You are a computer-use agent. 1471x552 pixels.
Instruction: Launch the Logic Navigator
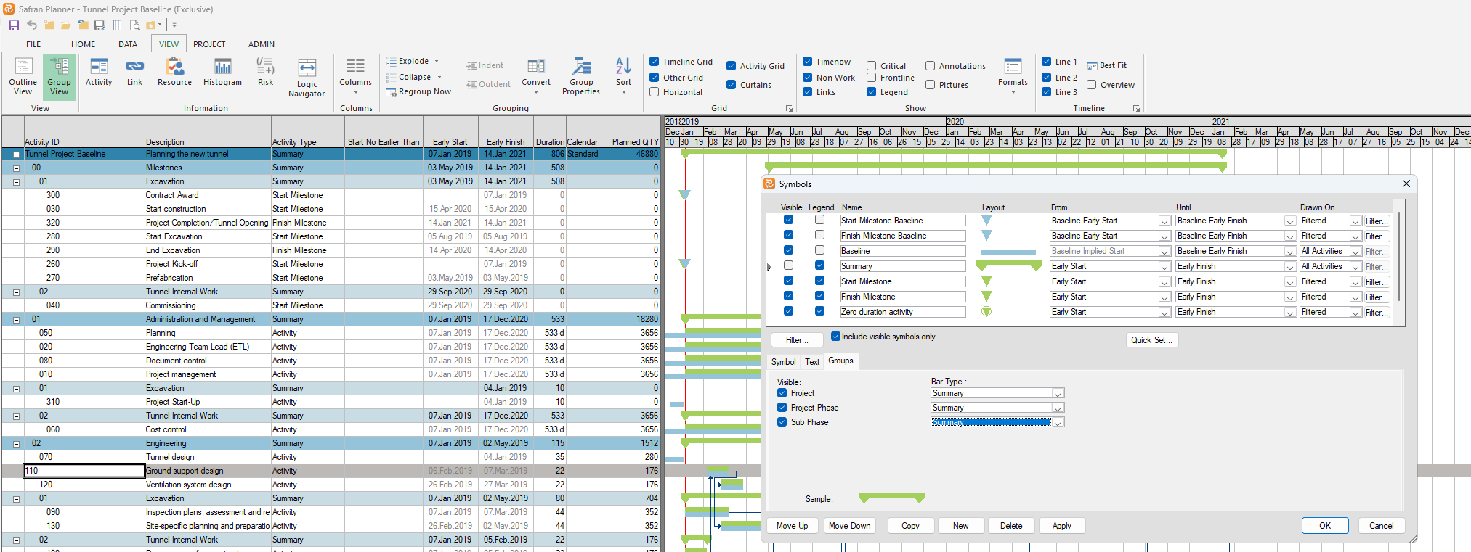point(307,78)
